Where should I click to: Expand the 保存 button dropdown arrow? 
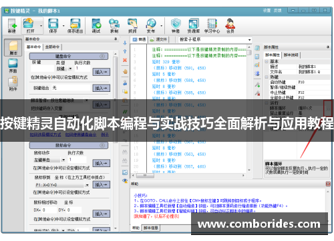tap(63, 26)
